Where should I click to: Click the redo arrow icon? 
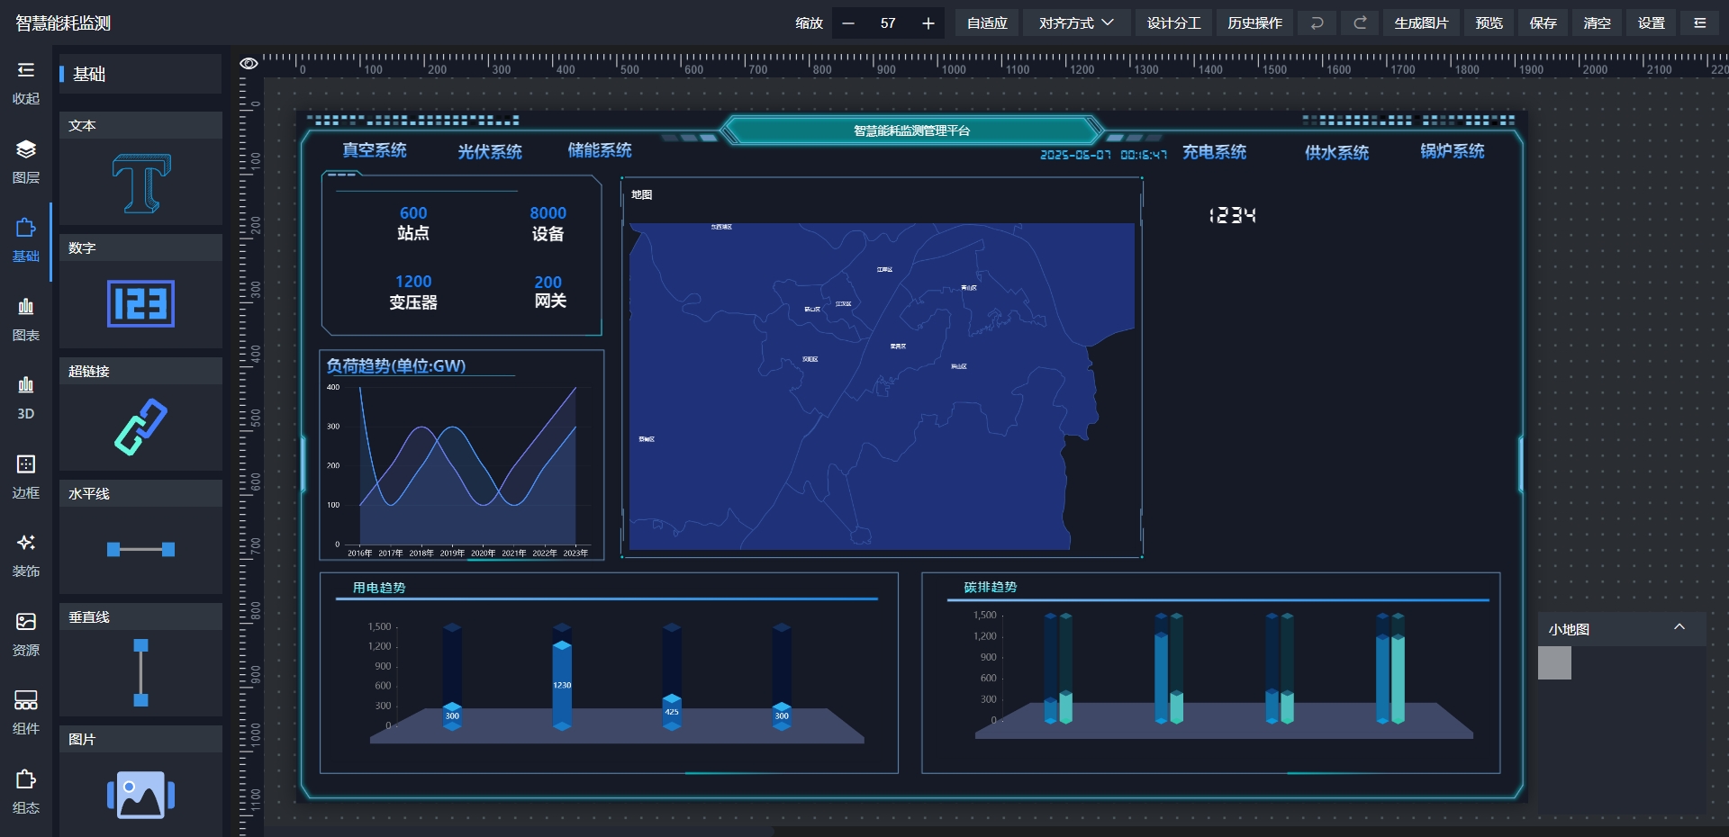1360,23
